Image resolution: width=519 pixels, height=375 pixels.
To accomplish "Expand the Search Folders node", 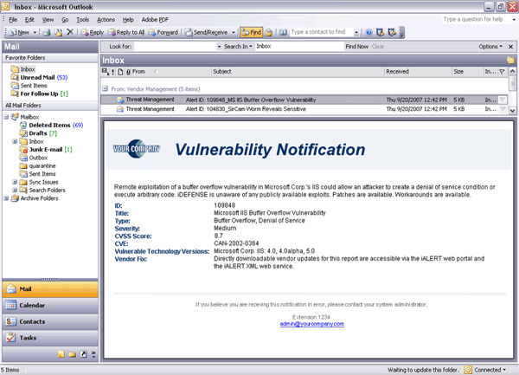I will click(x=15, y=191).
